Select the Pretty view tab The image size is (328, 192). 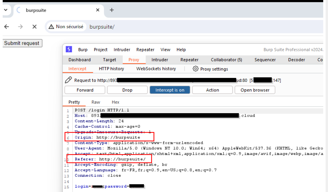point(74,102)
